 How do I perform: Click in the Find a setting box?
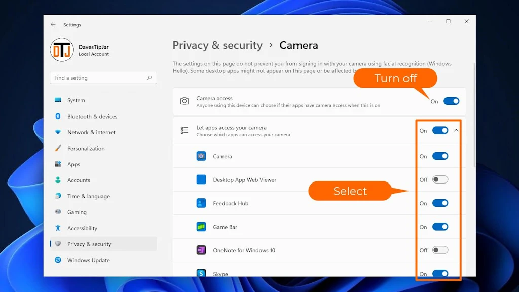point(103,78)
